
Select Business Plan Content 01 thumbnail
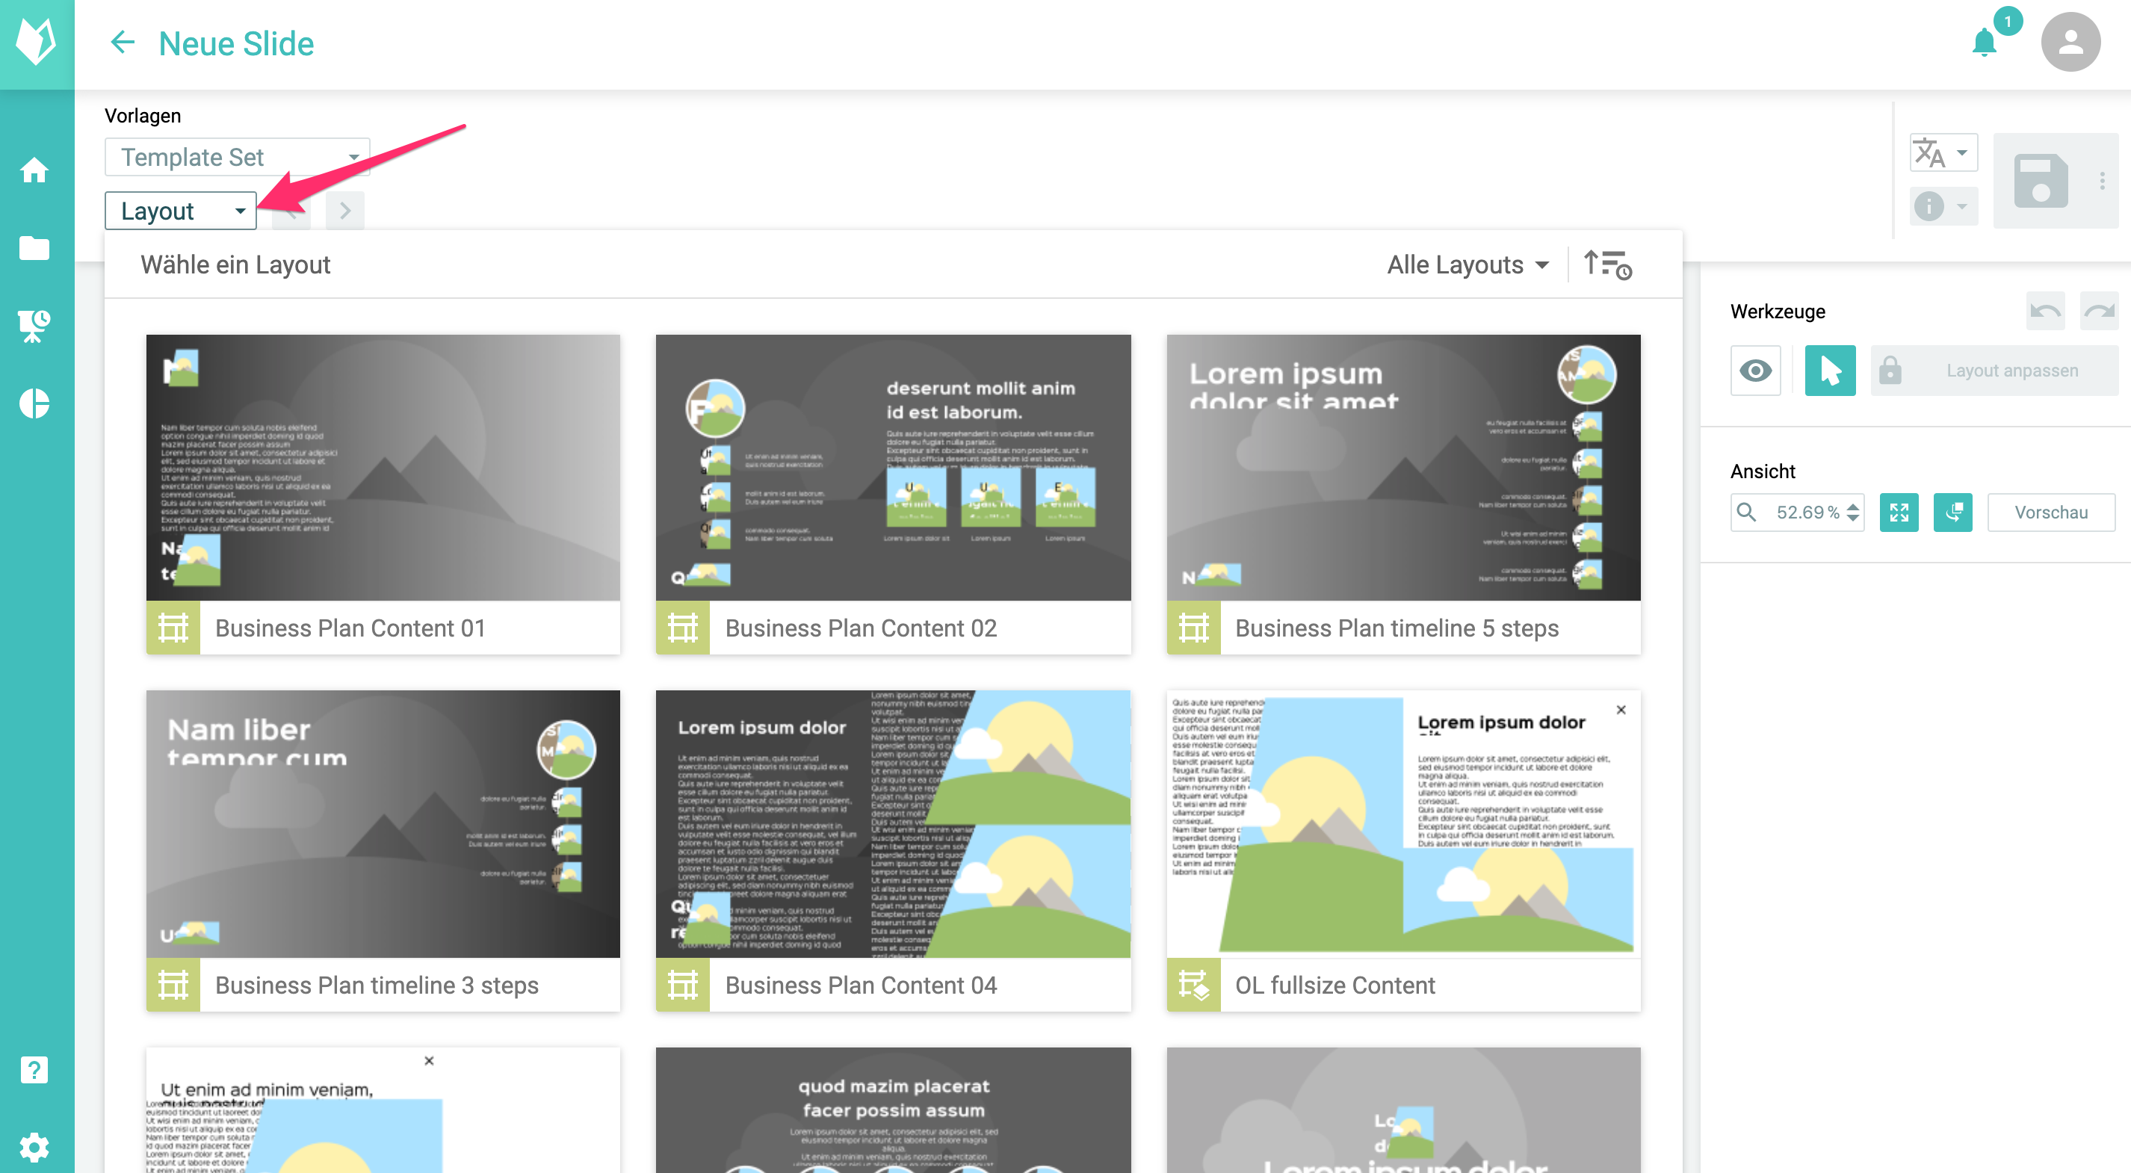(383, 468)
